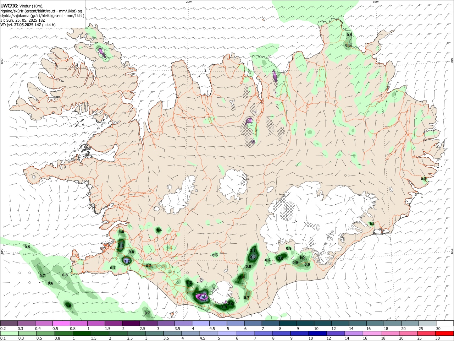This screenshot has width=454, height=341.
Task: Click the 0.4 legend label
Action: pyautogui.click(x=38, y=329)
